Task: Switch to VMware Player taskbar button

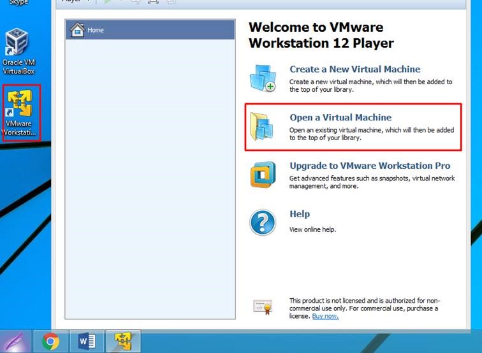Action: (x=123, y=342)
